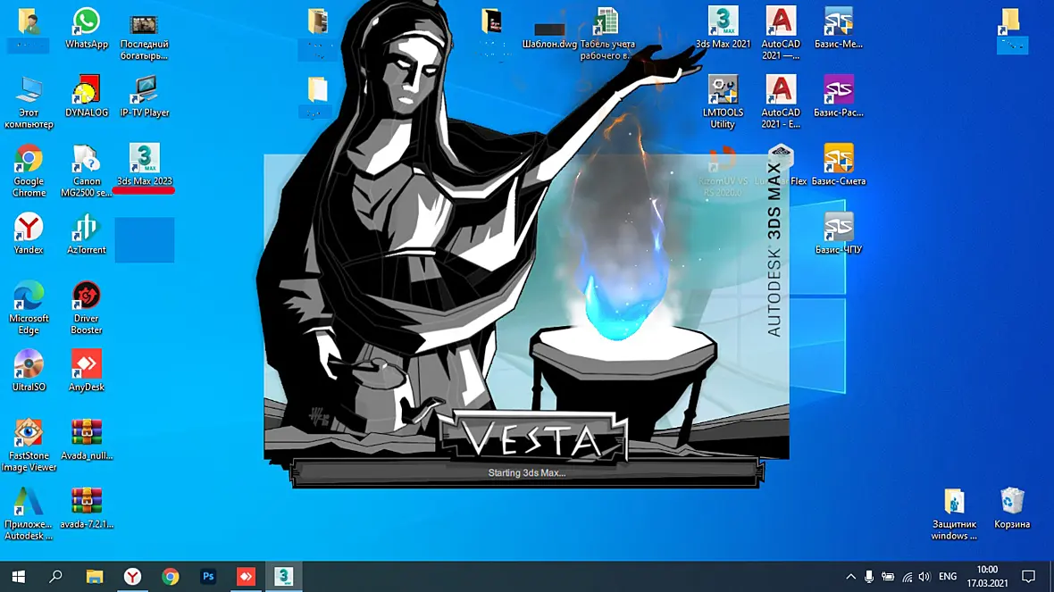Open volume control in tray

tap(925, 577)
